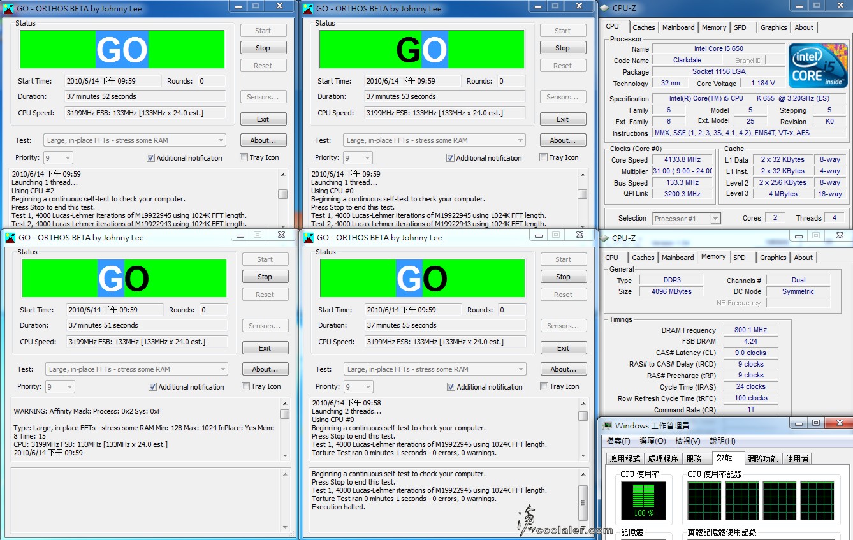The height and width of the screenshot is (540, 853).
Task: Open 說明(H) menu in Task Manager
Action: point(722,441)
